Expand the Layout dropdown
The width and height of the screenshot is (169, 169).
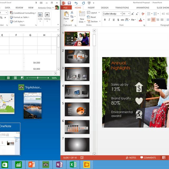(99, 13)
